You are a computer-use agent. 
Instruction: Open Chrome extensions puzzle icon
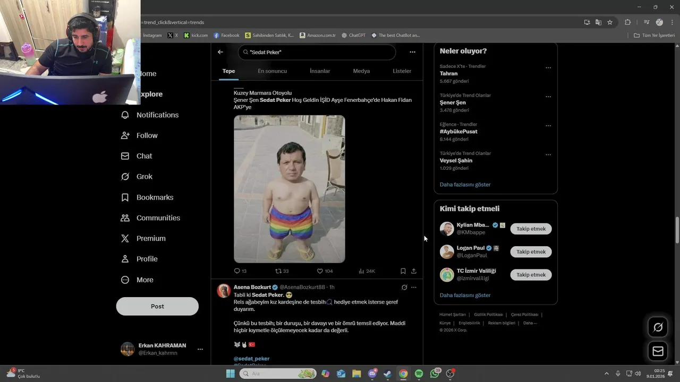pyautogui.click(x=627, y=22)
